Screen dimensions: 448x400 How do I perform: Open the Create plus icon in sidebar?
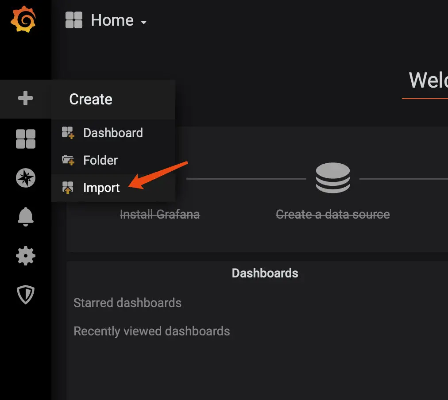point(25,98)
